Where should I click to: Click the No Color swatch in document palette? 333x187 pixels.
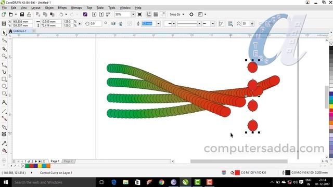[x=23, y=166]
